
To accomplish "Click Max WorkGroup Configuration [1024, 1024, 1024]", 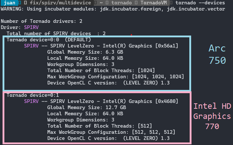I will point(116,76).
